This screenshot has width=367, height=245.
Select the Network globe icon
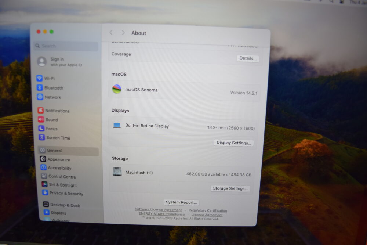coord(40,97)
